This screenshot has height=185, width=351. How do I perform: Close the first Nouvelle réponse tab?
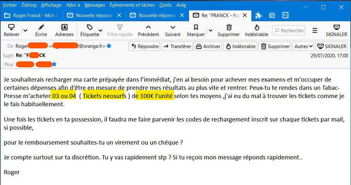(x=119, y=15)
